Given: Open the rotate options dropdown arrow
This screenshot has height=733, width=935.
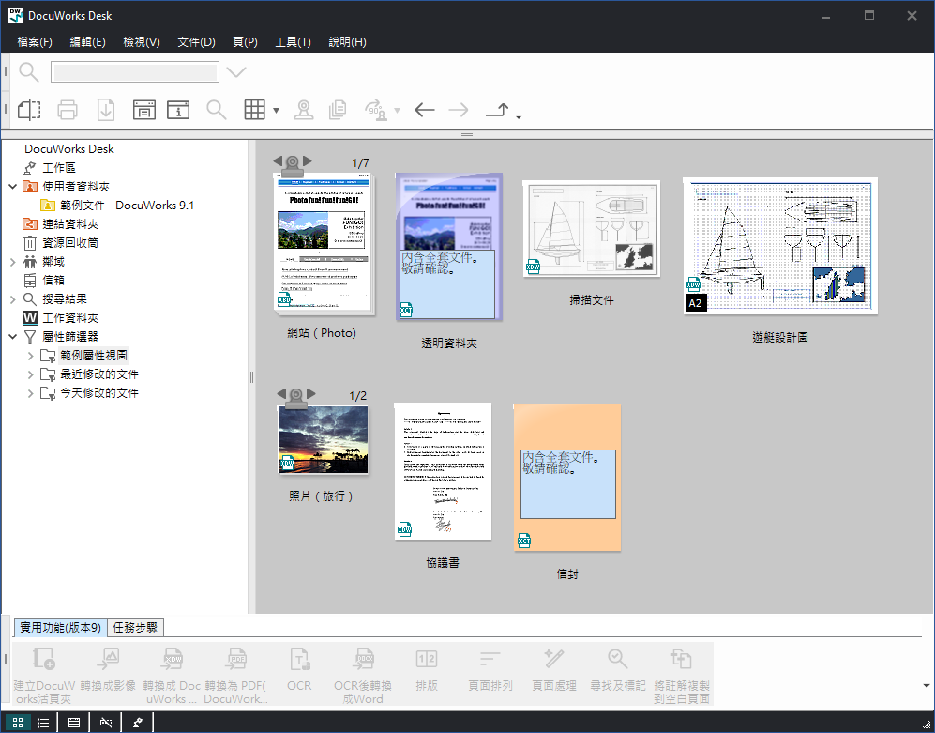Looking at the screenshot, I should (397, 111).
